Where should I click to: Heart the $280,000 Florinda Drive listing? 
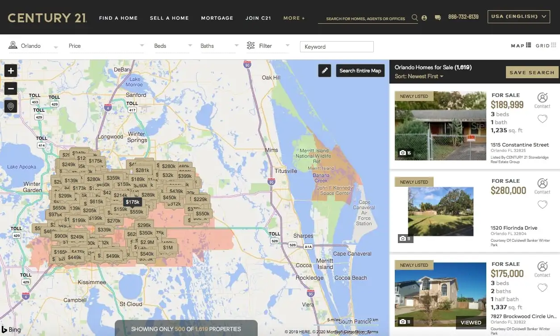[x=542, y=205]
